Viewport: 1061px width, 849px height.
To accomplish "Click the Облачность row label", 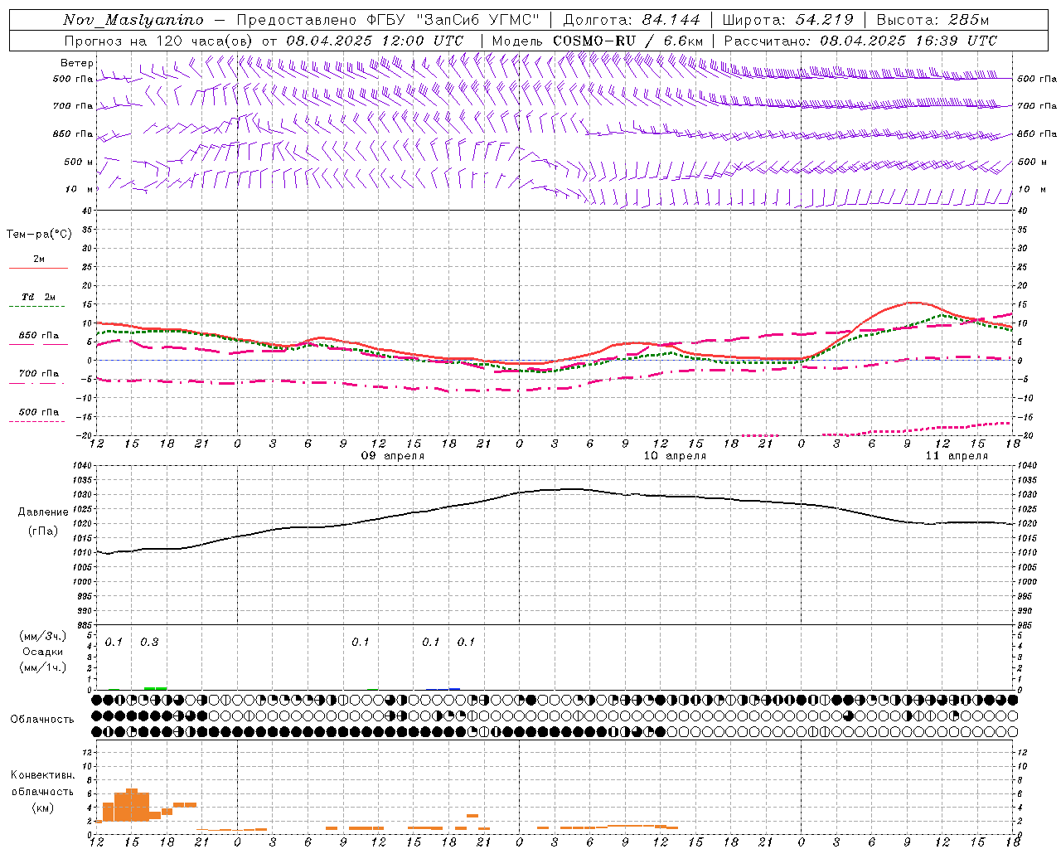I will (x=42, y=720).
